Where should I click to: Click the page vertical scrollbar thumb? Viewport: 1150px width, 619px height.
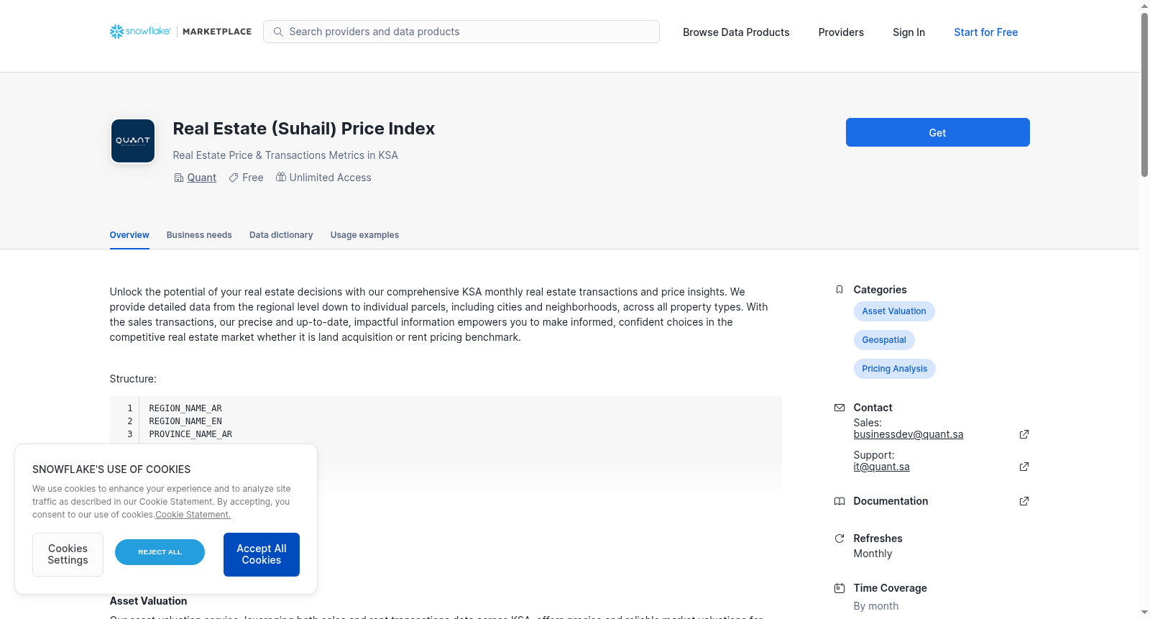pyautogui.click(x=1144, y=93)
